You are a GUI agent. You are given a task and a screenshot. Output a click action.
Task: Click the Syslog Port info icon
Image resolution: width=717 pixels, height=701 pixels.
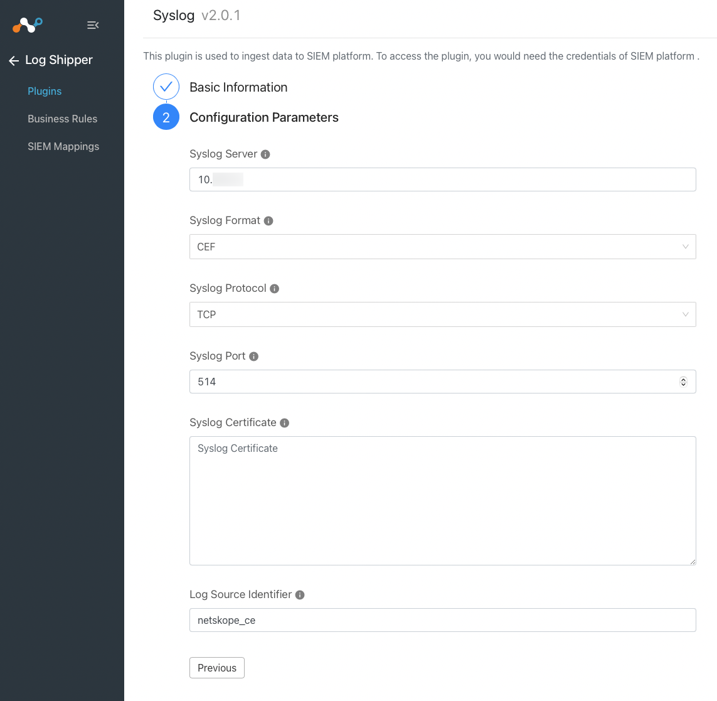(x=253, y=355)
